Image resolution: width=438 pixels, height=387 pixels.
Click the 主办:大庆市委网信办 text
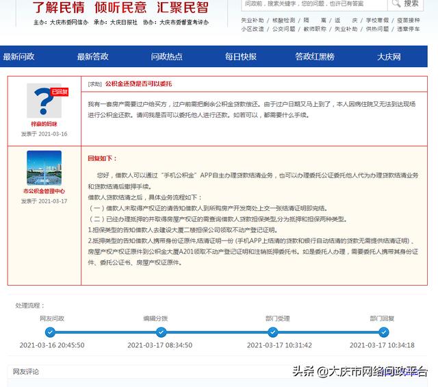click(x=61, y=23)
